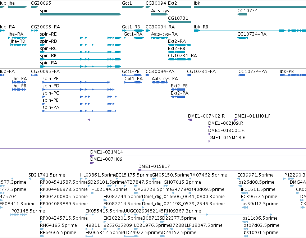Open EST GH07015.3prime
Image resolution: width=306 pixels, height=238 pixels.
166,186
